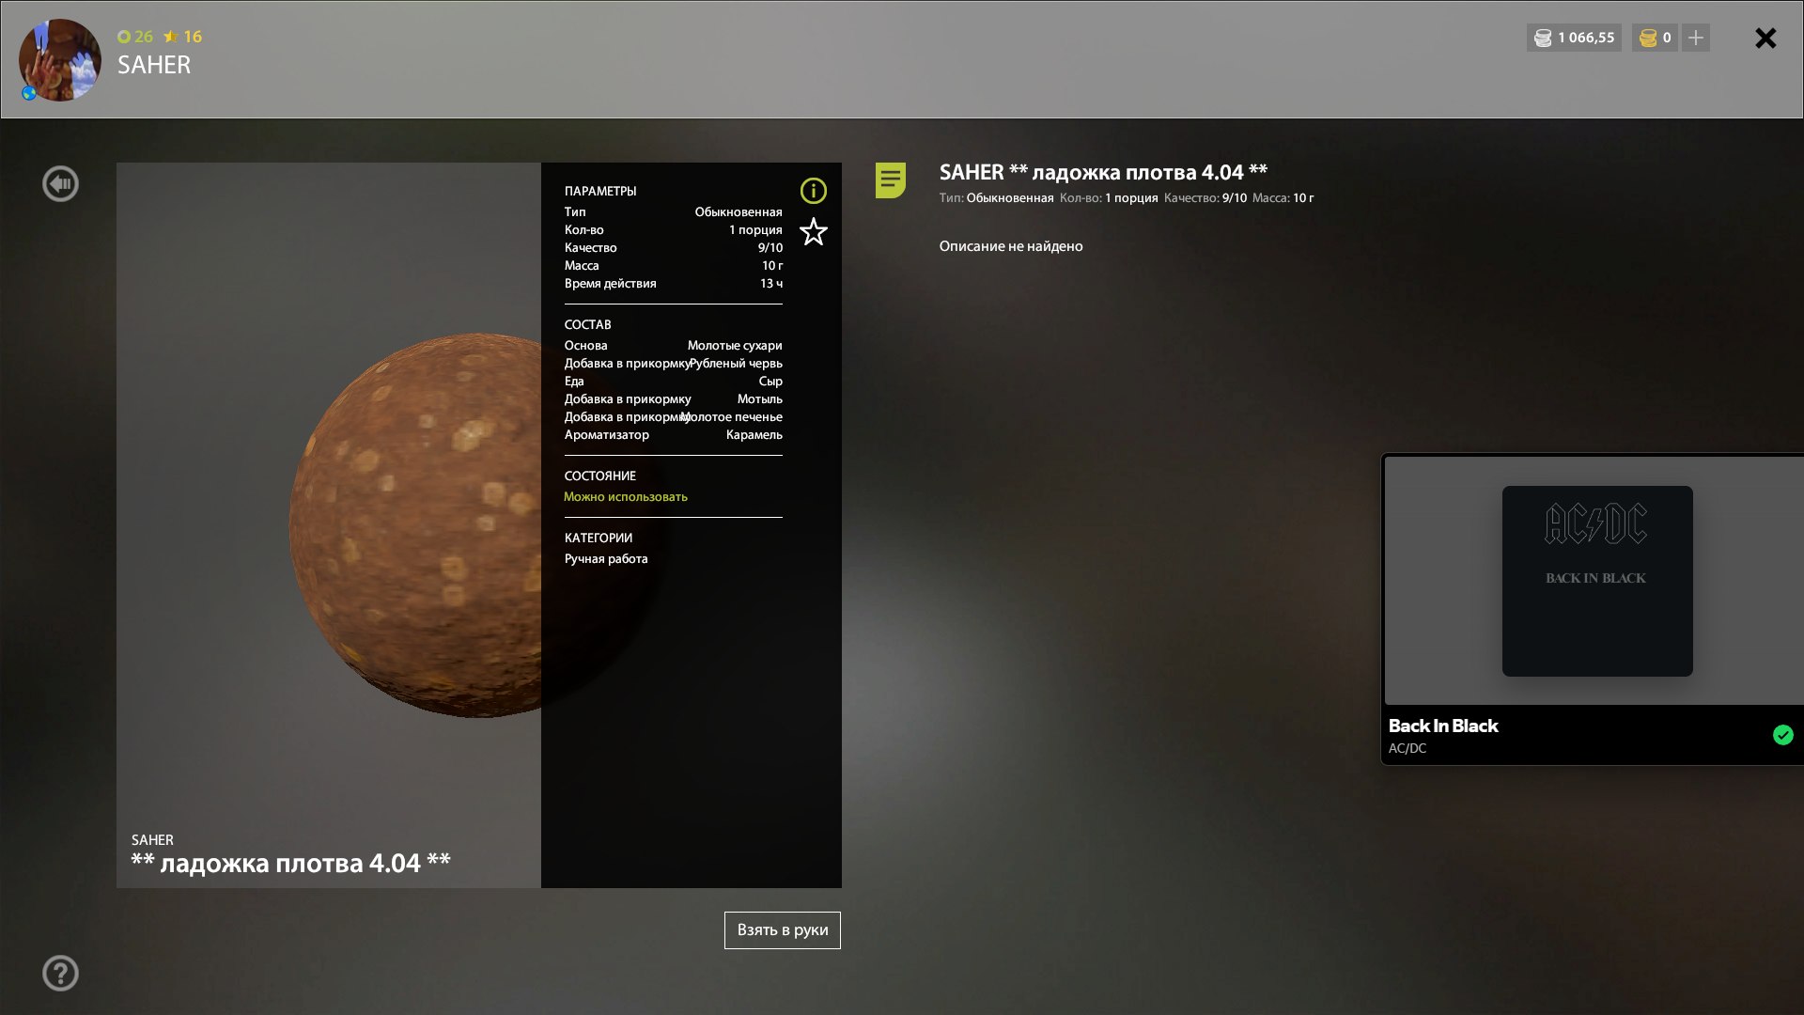
Task: Click the AC/DC Back In Black album cover
Action: 1596,581
